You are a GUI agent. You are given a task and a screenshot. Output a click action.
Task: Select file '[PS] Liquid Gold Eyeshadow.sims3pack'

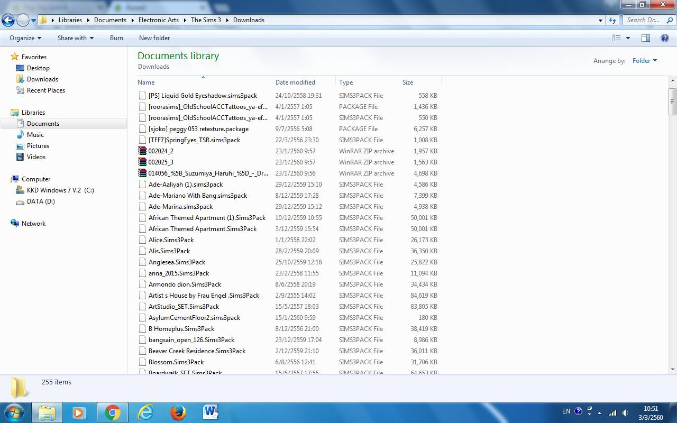[203, 96]
